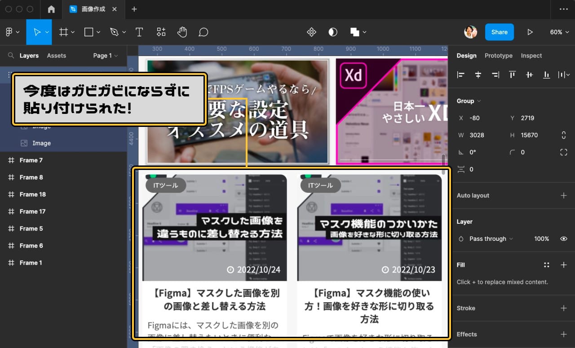This screenshot has height=348, width=575.
Task: Add a stroke with plus icon
Action: click(x=564, y=308)
